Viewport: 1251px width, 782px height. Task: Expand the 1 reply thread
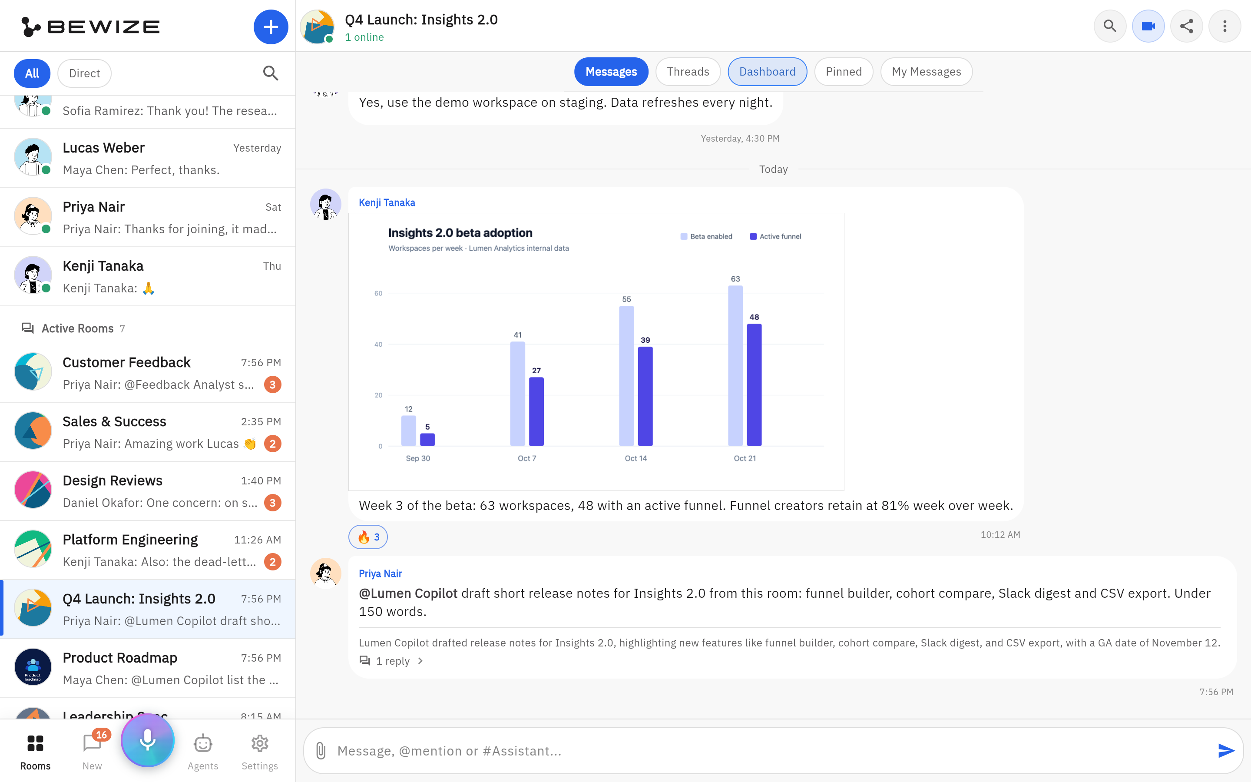(391, 661)
